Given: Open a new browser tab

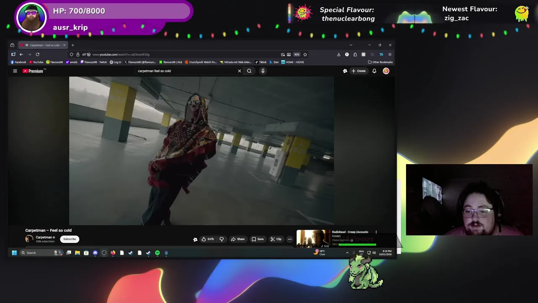Looking at the screenshot, I should click(72, 45).
